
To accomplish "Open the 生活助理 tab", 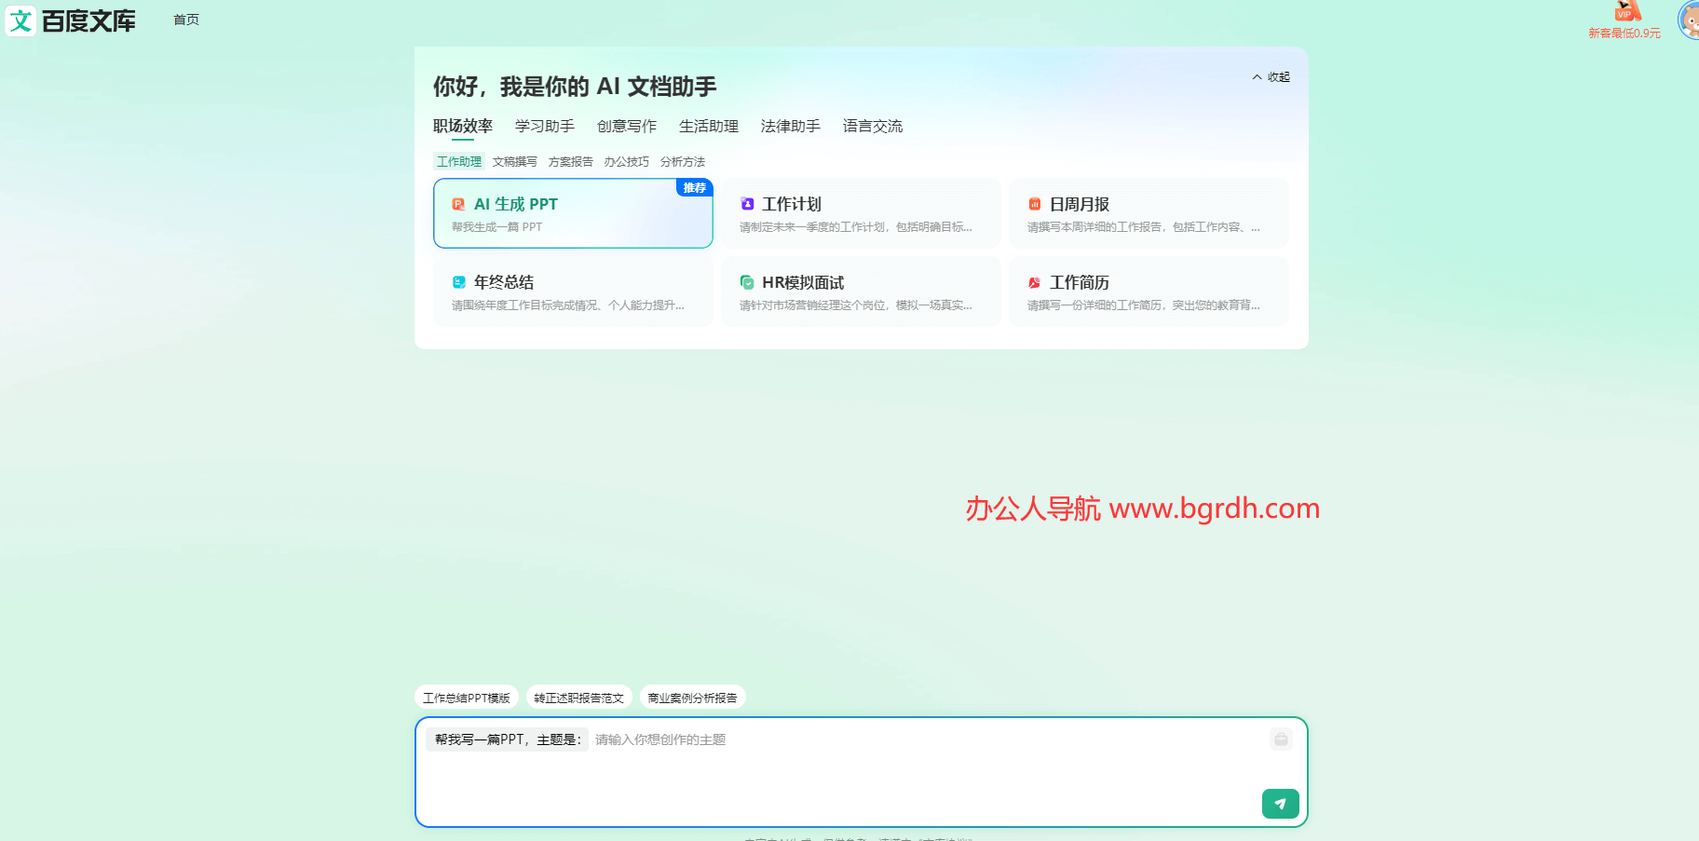I will (709, 126).
